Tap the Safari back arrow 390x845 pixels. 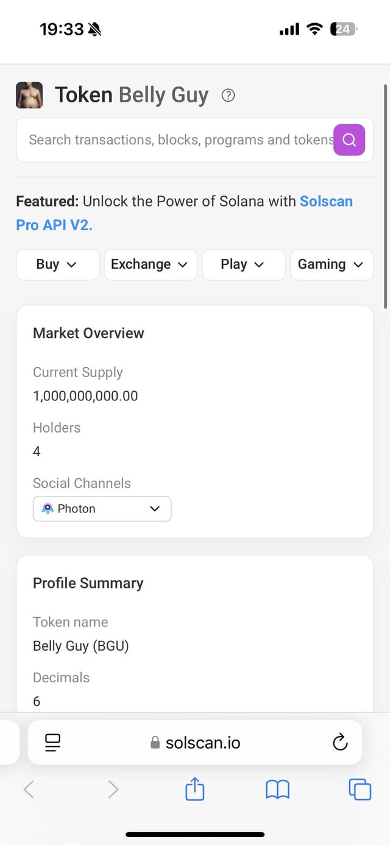tap(29, 790)
